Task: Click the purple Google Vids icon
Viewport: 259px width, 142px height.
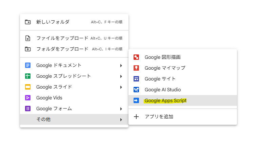Action: point(28,98)
